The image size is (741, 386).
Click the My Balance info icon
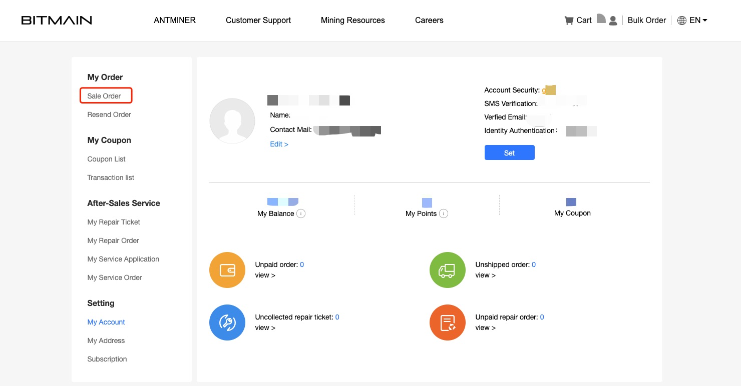(x=301, y=213)
